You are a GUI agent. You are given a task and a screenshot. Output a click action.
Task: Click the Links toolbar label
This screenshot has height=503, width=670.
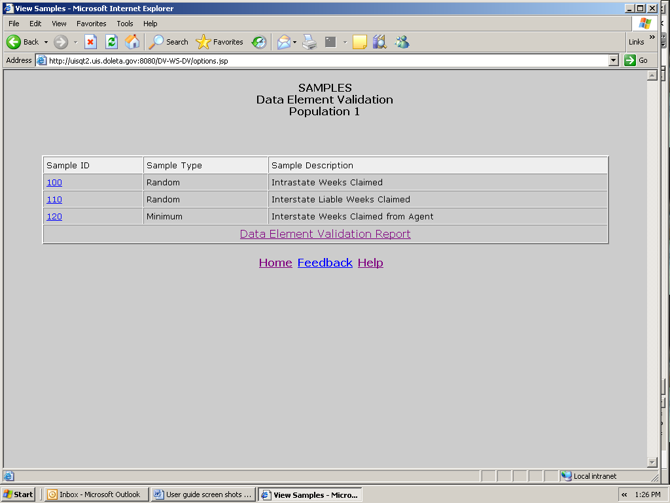pyautogui.click(x=636, y=42)
